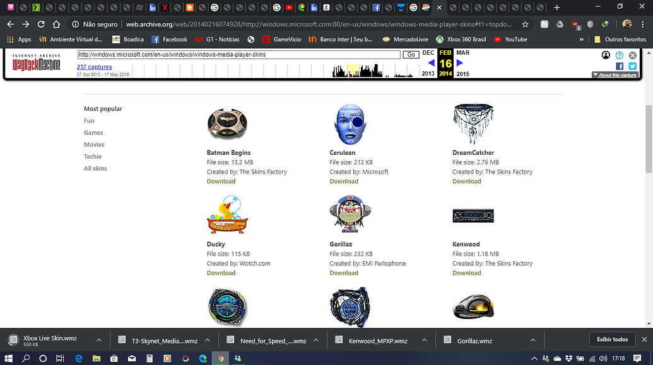Open the Gorillaz.wmz download

(474, 339)
